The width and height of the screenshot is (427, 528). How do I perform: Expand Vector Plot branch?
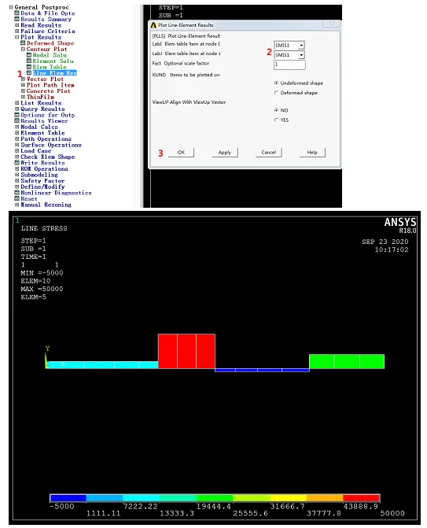[x=23, y=79]
